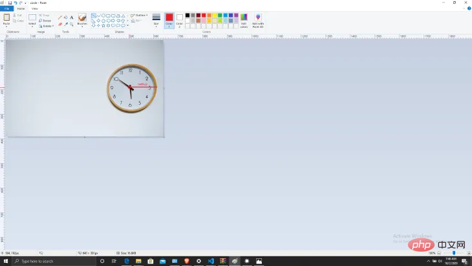Viewport: 472px width, 266px height.
Task: Undo the last action
Action: [16, 3]
